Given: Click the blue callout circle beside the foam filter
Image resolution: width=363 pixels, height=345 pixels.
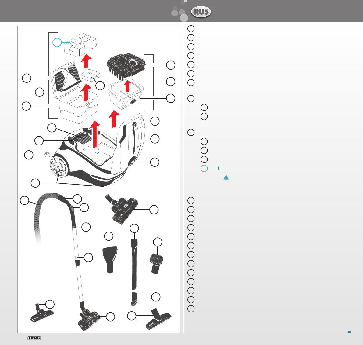Looking at the screenshot, I should pos(57,42).
